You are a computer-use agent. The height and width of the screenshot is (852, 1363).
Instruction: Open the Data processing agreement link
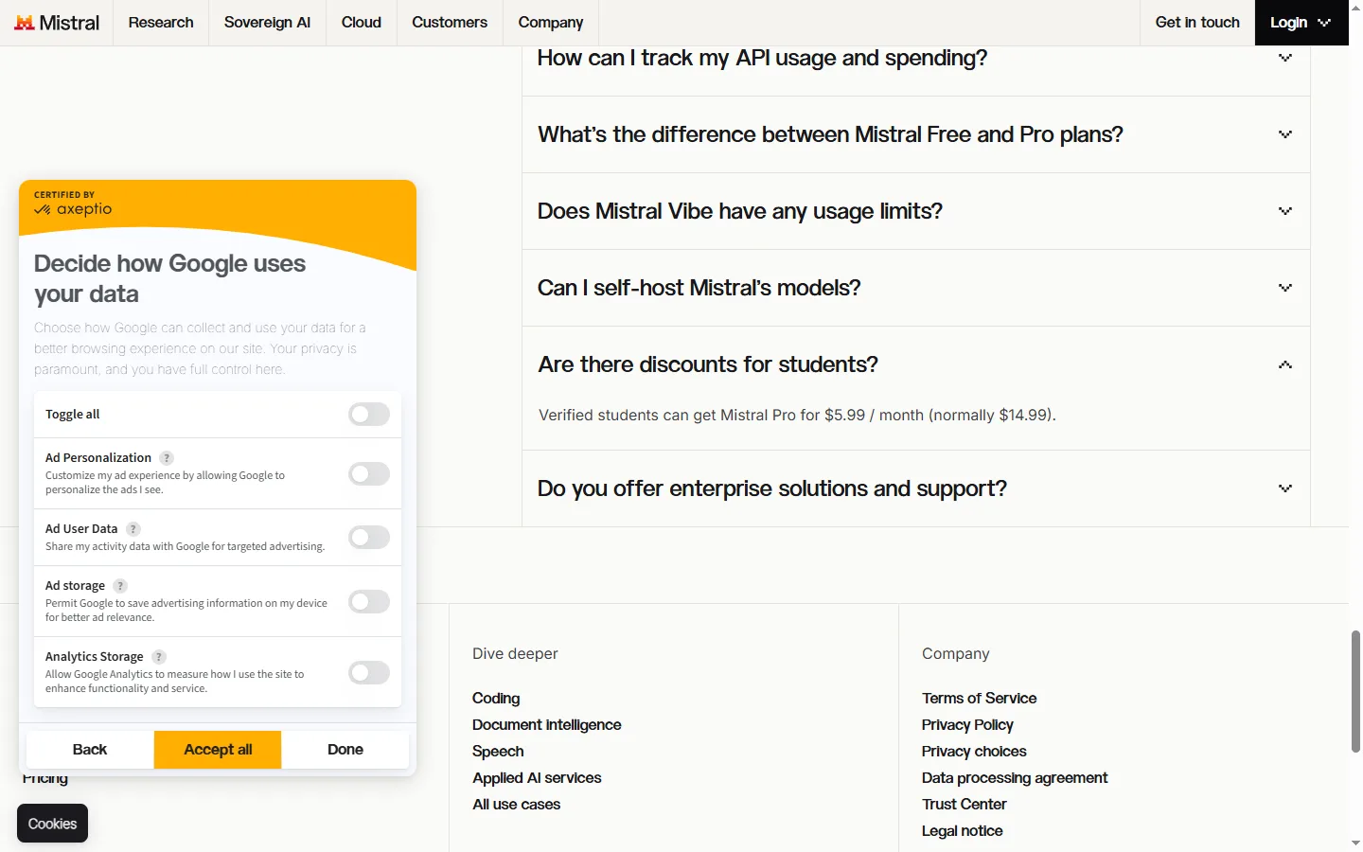click(1015, 778)
